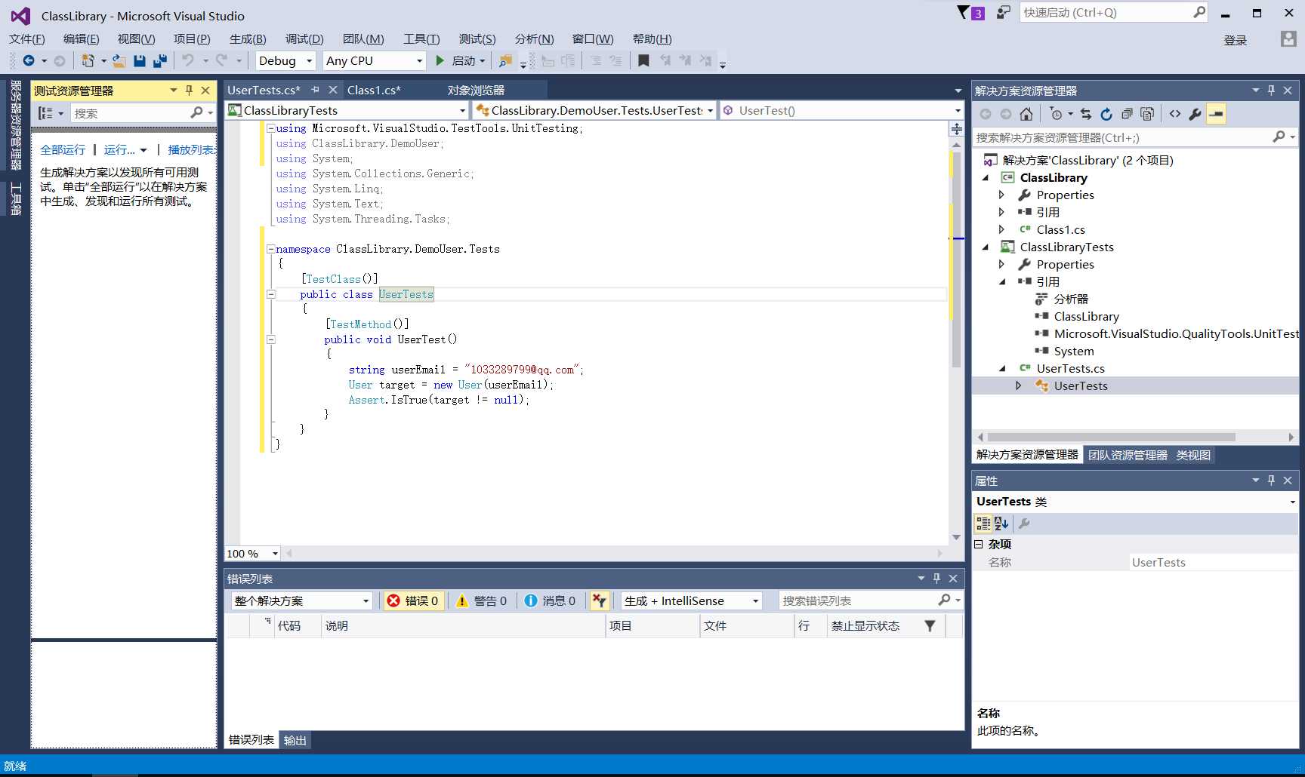Click the Collapse All icon in Solution Explorer
The width and height of the screenshot is (1305, 777).
point(1127,114)
